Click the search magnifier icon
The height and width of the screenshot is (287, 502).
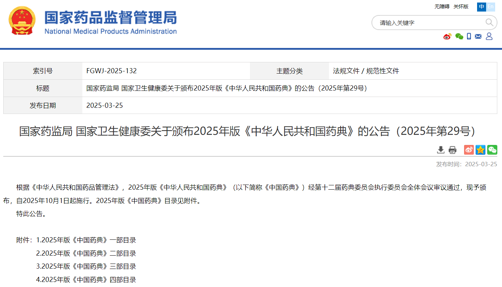click(x=489, y=23)
